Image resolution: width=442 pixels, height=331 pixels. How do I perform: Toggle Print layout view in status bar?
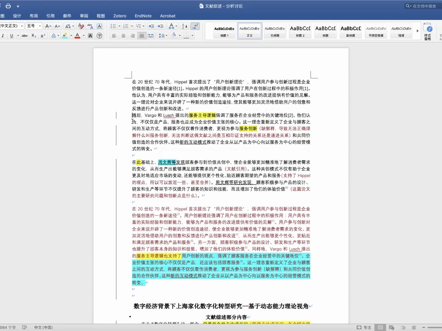point(380,327)
